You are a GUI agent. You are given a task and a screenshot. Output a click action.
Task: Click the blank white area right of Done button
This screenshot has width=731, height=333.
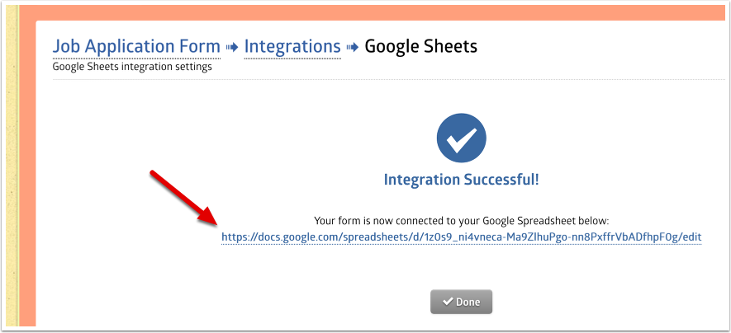point(611,302)
